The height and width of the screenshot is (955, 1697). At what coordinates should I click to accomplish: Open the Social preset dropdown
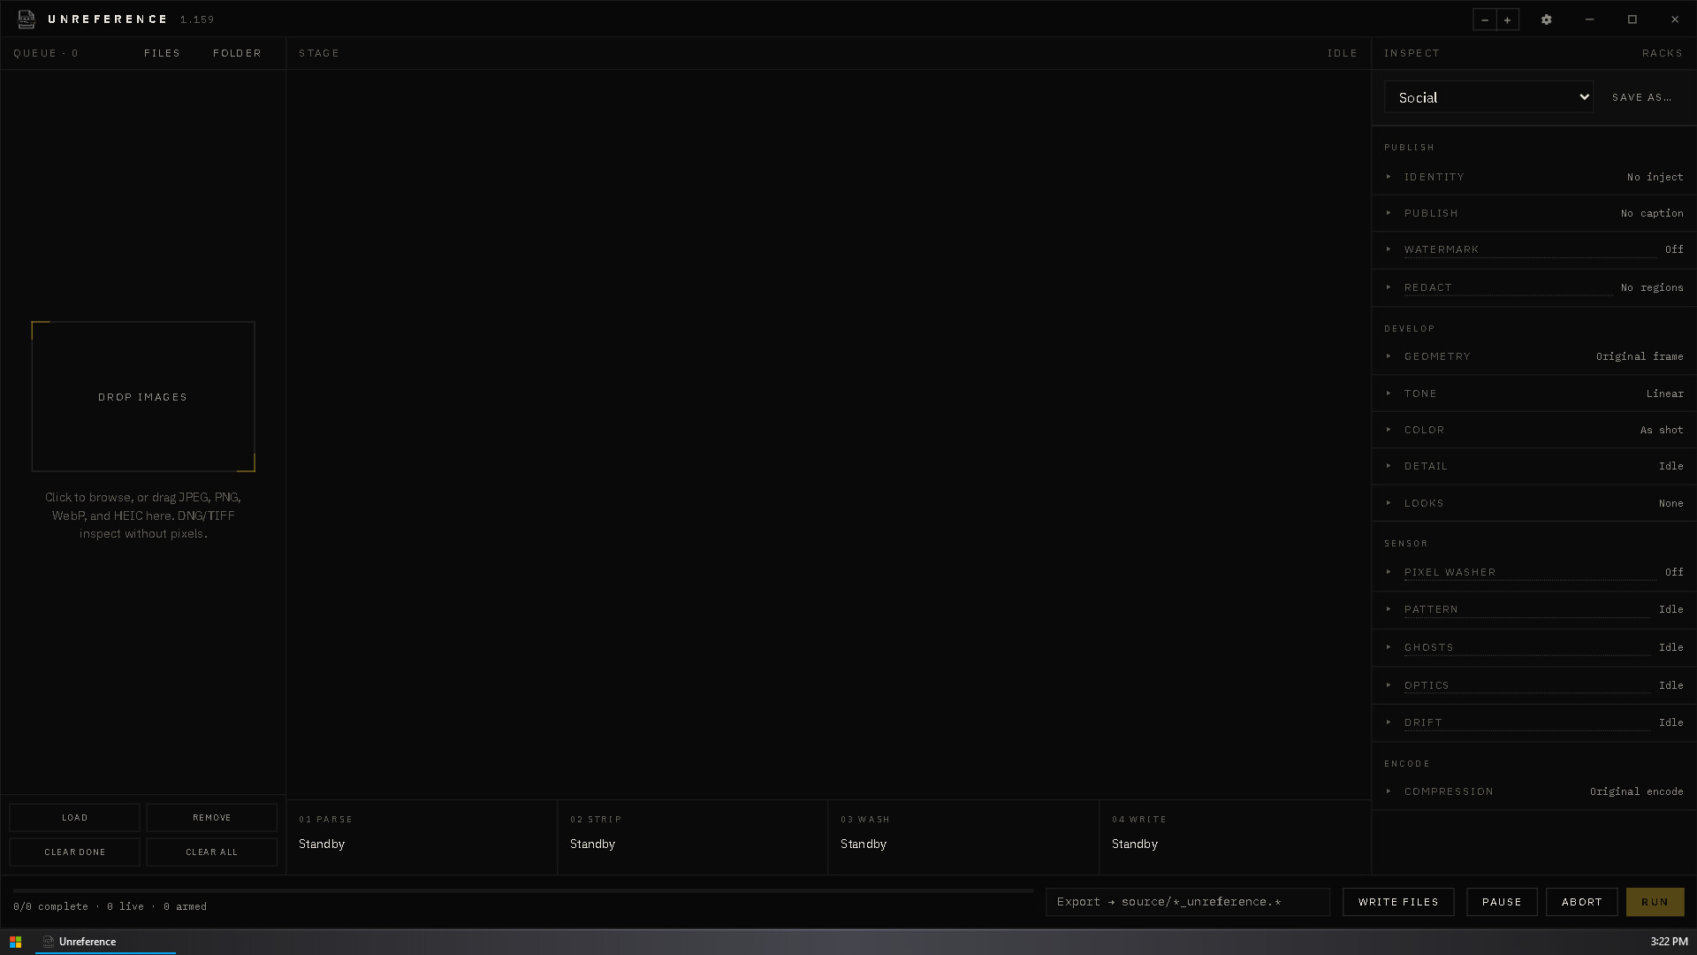[x=1488, y=97]
